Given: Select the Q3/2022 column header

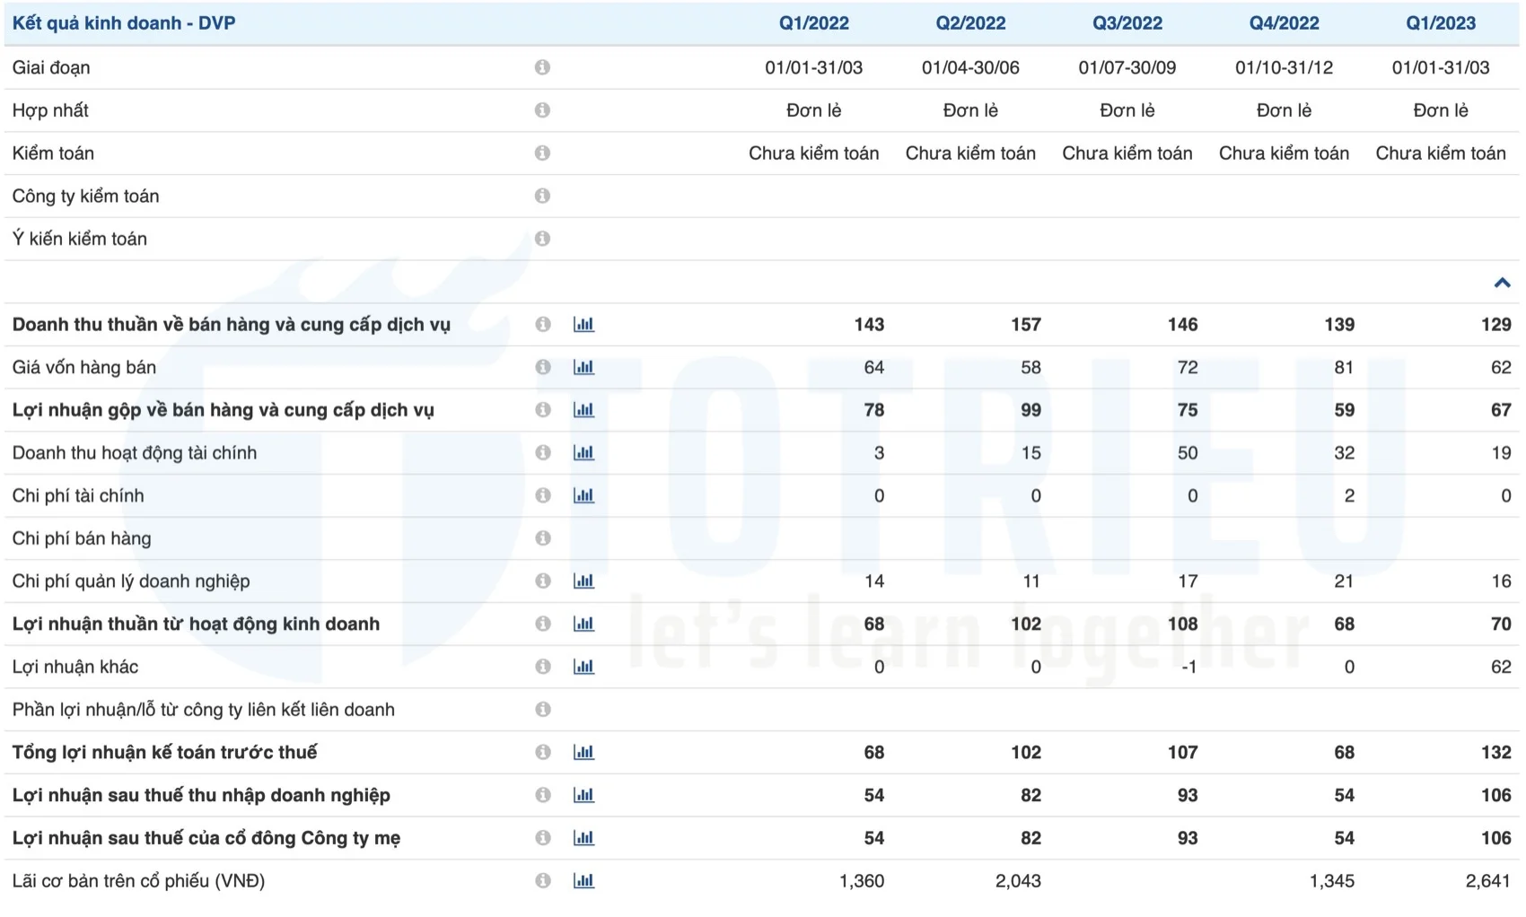Looking at the screenshot, I should [x=1127, y=23].
